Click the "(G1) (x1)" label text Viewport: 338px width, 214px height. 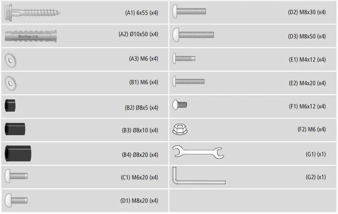tap(316, 154)
